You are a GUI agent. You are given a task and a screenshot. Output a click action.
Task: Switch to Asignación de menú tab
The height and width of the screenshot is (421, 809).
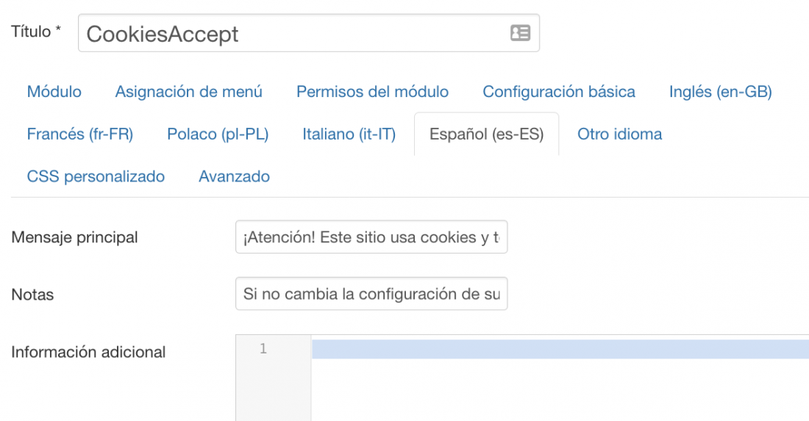pyautogui.click(x=189, y=92)
